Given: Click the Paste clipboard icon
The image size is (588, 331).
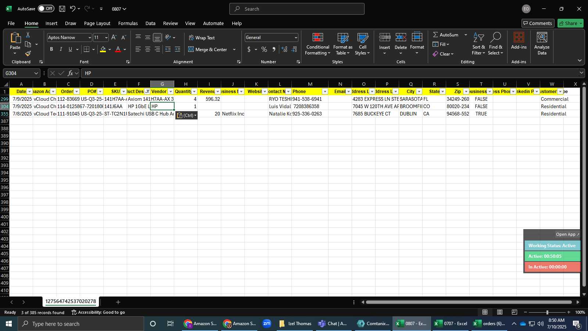Looking at the screenshot, I should (15, 38).
